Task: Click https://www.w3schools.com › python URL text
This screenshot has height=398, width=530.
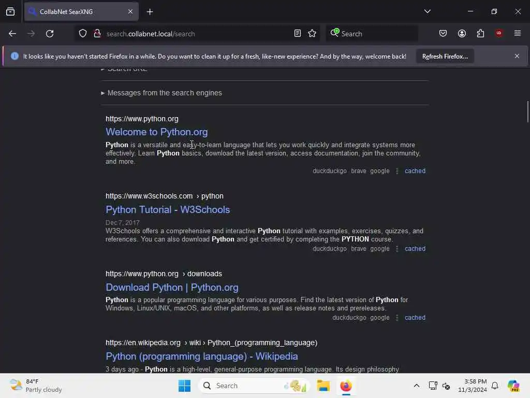Action: (x=165, y=196)
